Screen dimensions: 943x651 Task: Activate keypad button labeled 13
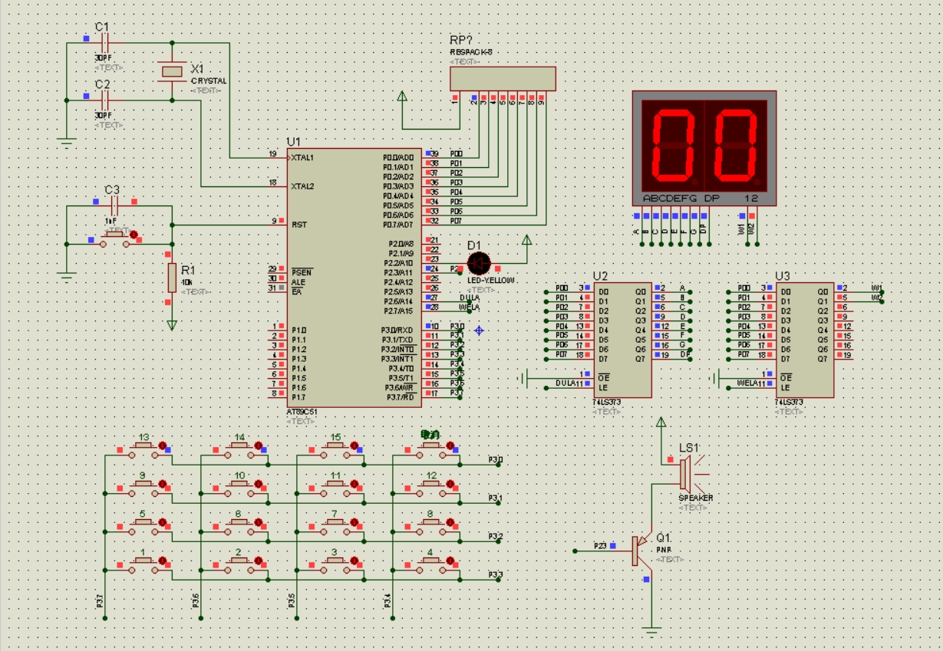[x=143, y=450]
